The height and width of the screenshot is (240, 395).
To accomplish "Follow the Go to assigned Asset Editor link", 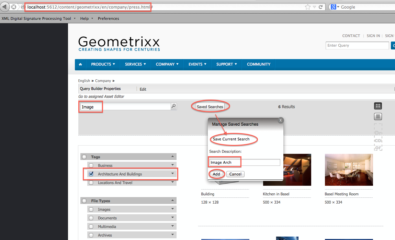I will coord(101,96).
